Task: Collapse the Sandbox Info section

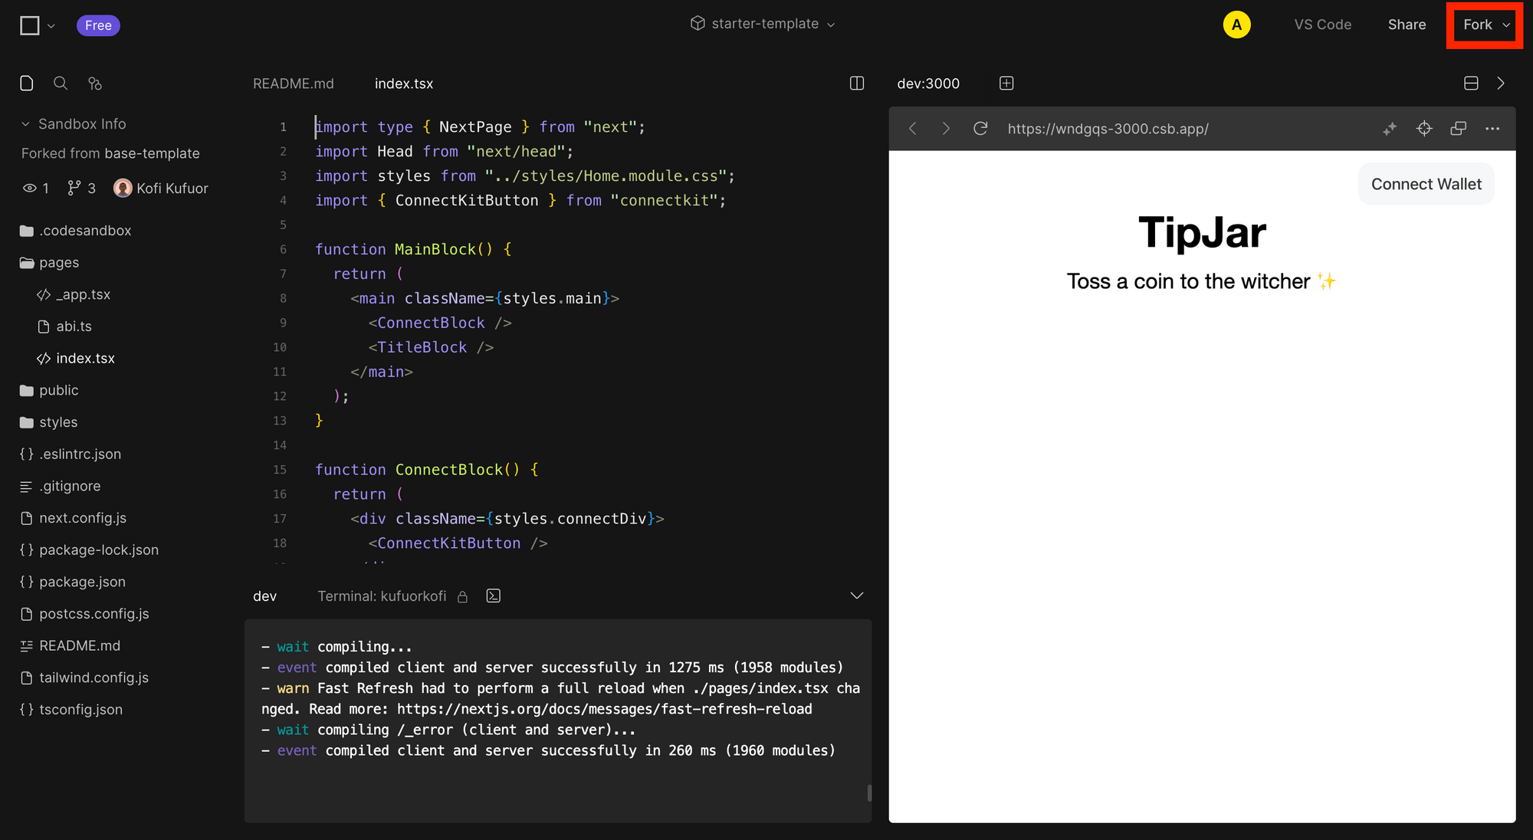Action: tap(26, 123)
